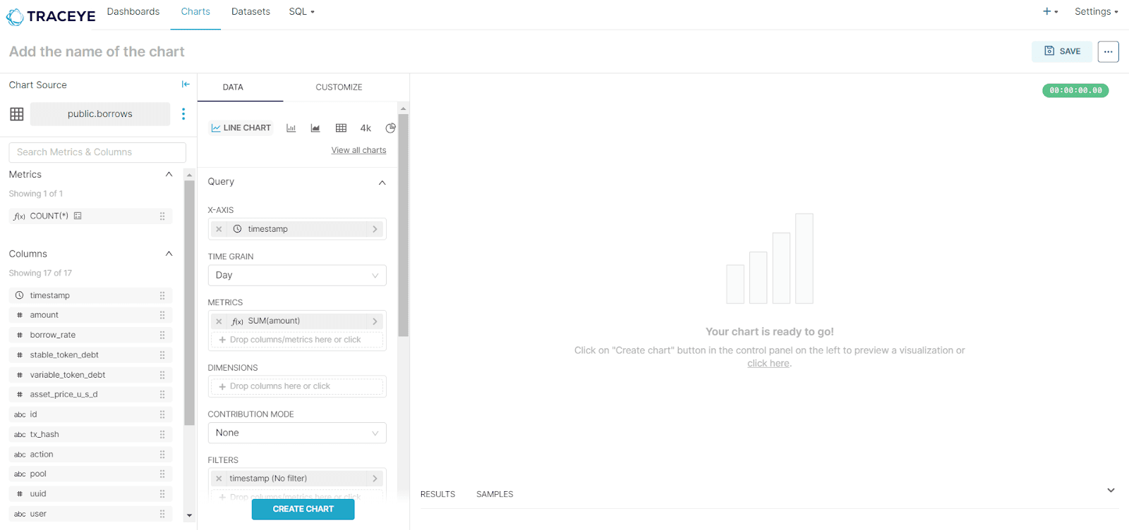Select the uuid column
The height and width of the screenshot is (530, 1129).
[90, 494]
